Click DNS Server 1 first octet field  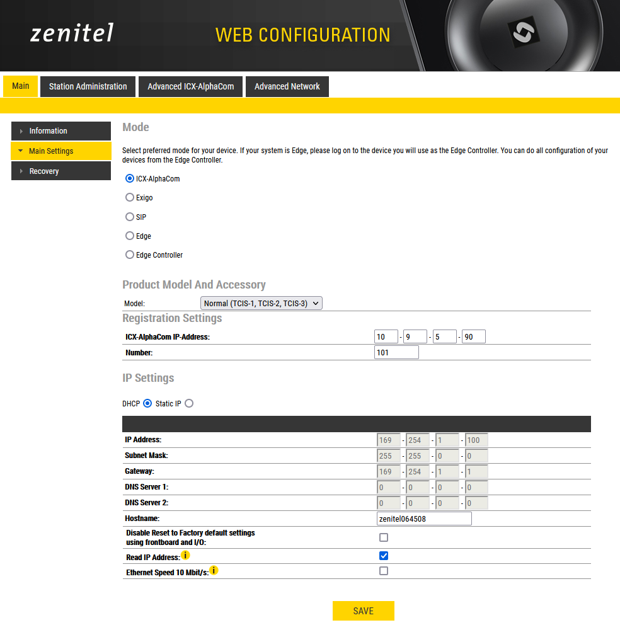tap(389, 487)
